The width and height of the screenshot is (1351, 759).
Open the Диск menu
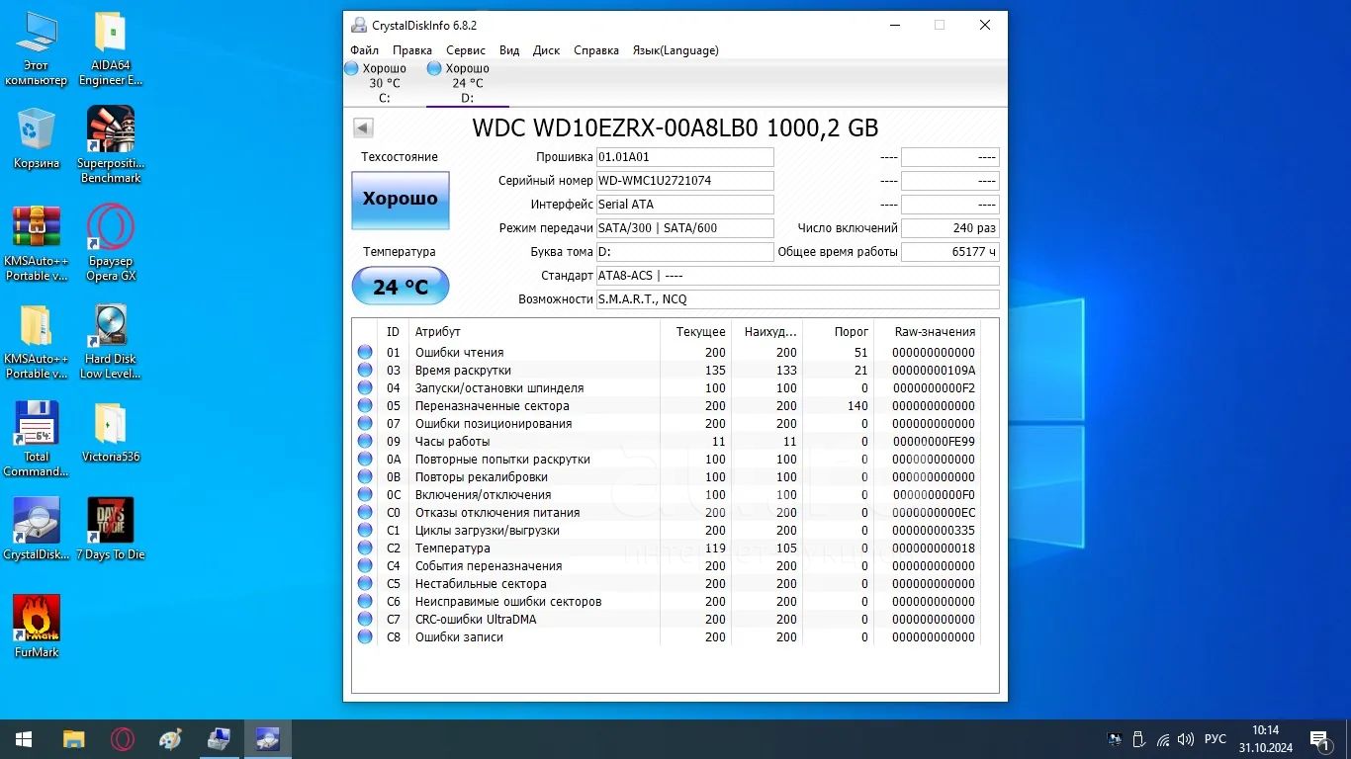(x=546, y=50)
